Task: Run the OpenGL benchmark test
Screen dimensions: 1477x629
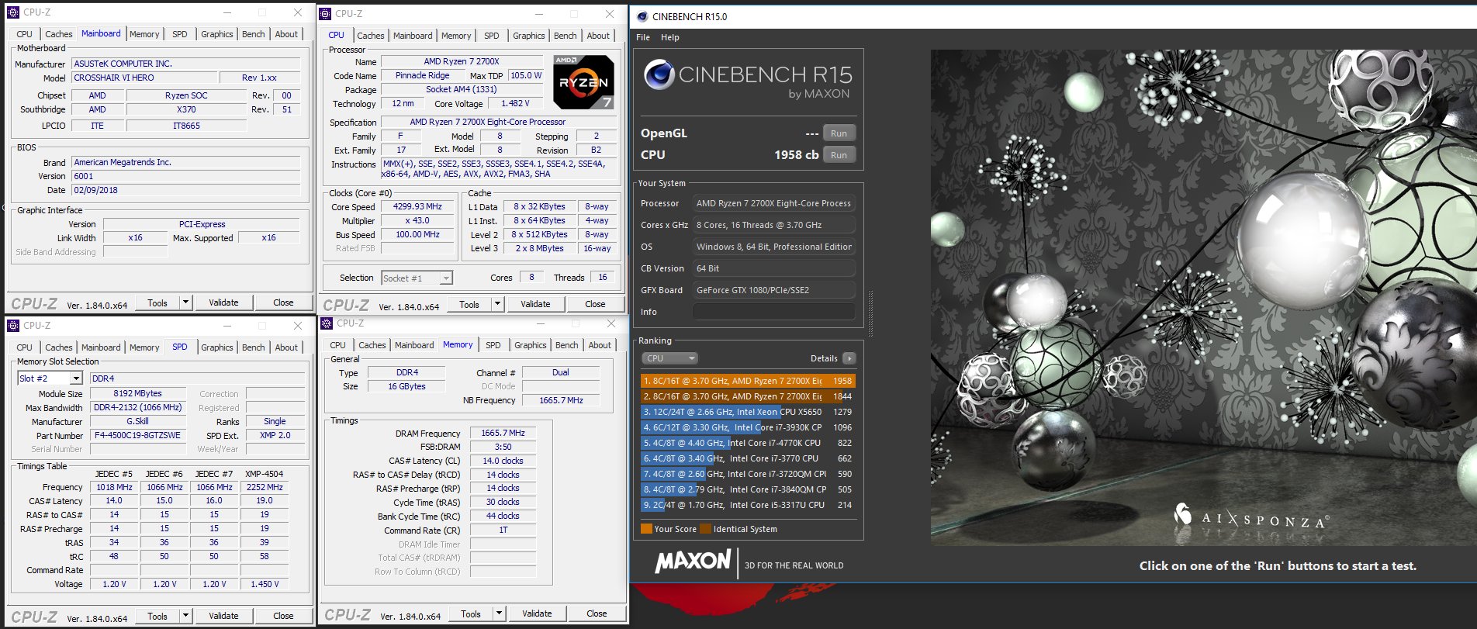Action: point(839,133)
